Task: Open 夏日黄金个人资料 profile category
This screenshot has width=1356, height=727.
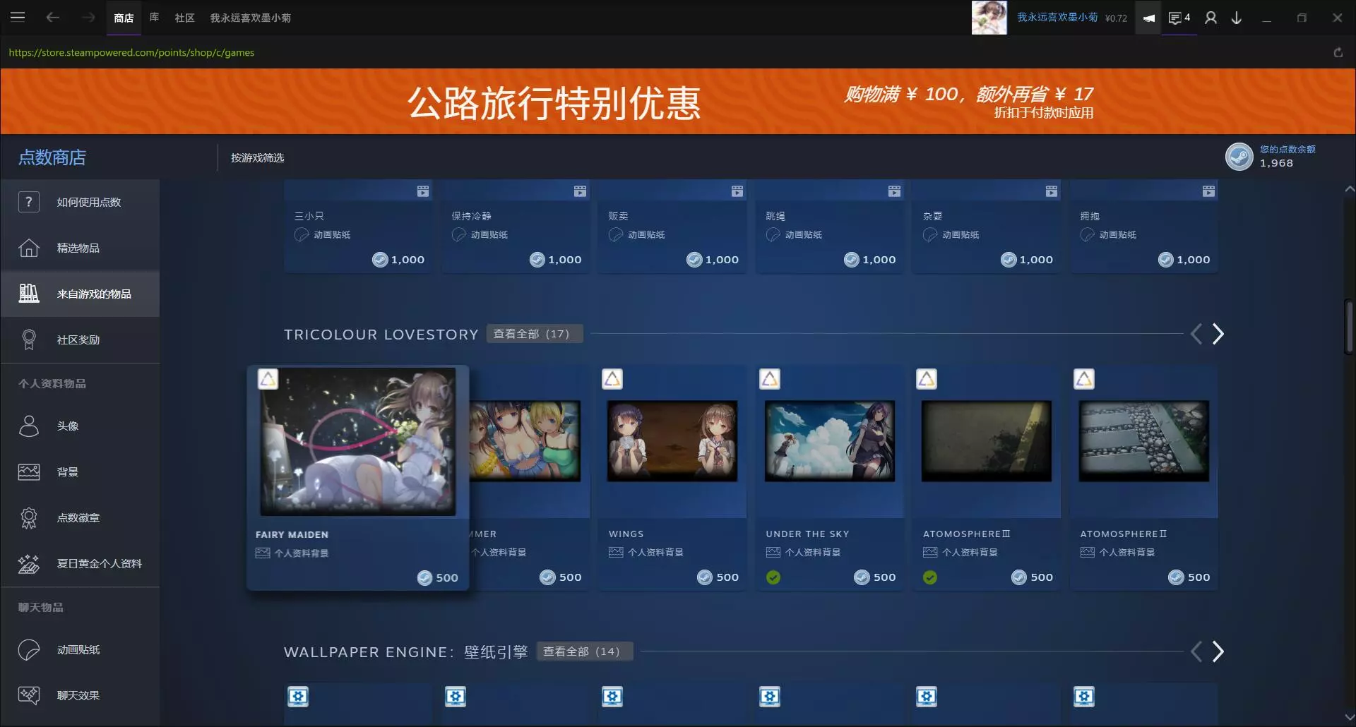Action: click(80, 563)
